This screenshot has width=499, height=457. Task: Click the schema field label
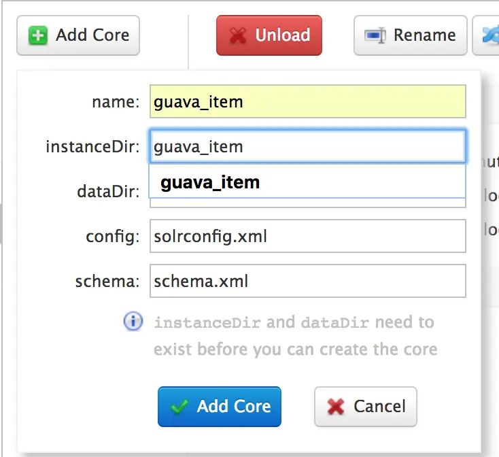point(107,281)
